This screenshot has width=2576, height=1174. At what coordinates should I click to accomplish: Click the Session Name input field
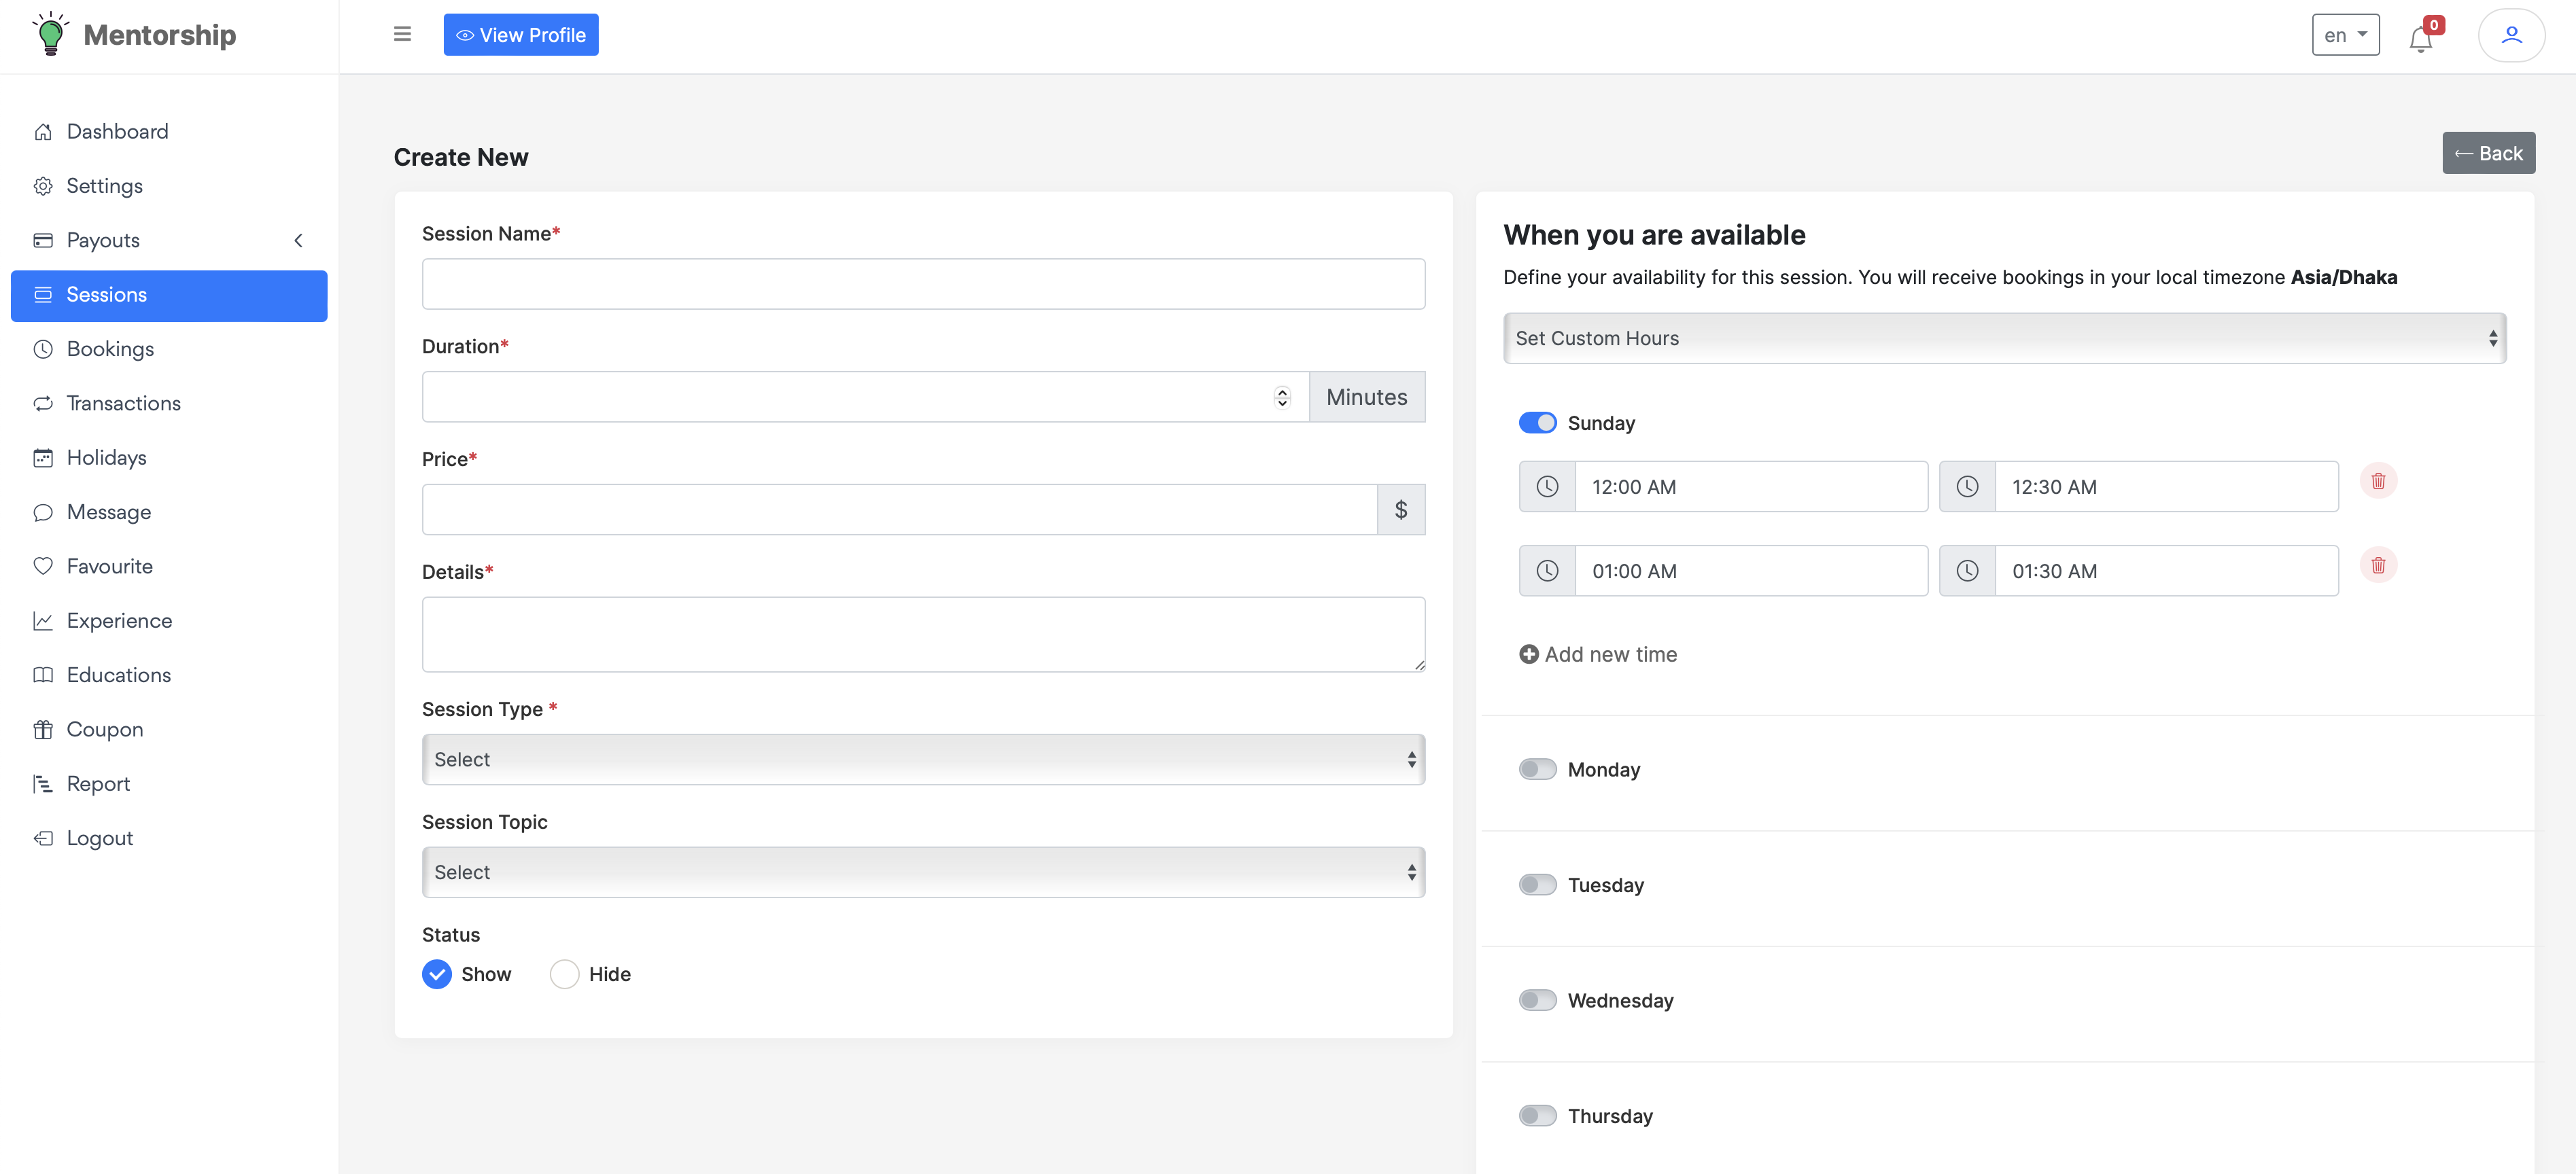922,284
